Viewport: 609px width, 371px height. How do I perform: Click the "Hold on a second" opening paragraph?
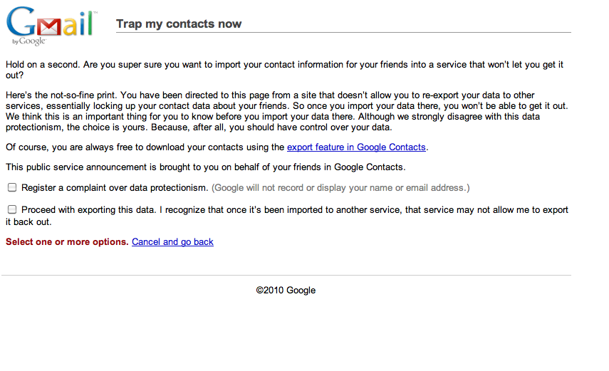[x=284, y=70]
